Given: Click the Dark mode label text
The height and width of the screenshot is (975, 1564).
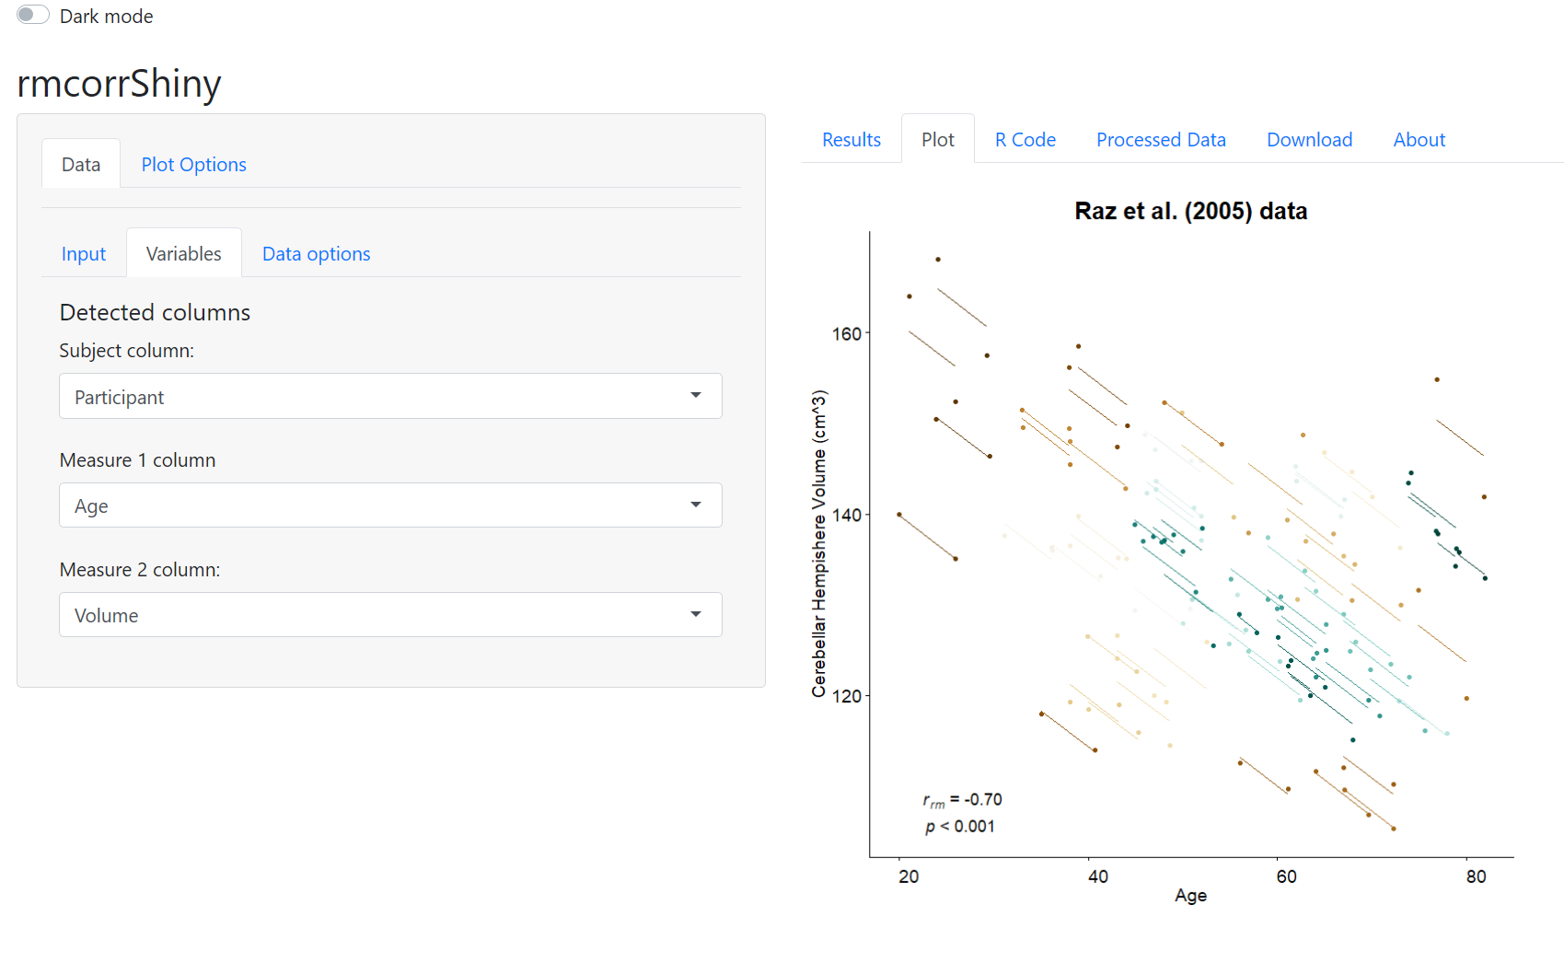Looking at the screenshot, I should point(106,17).
